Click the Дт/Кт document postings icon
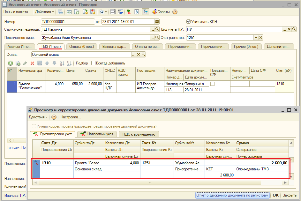This screenshot has width=301, height=201. pos(130,12)
